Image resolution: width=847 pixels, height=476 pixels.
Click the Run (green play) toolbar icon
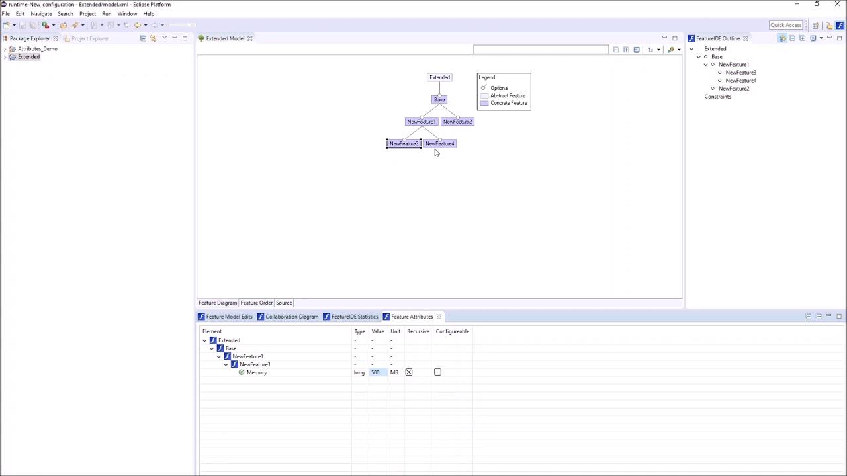[46, 25]
